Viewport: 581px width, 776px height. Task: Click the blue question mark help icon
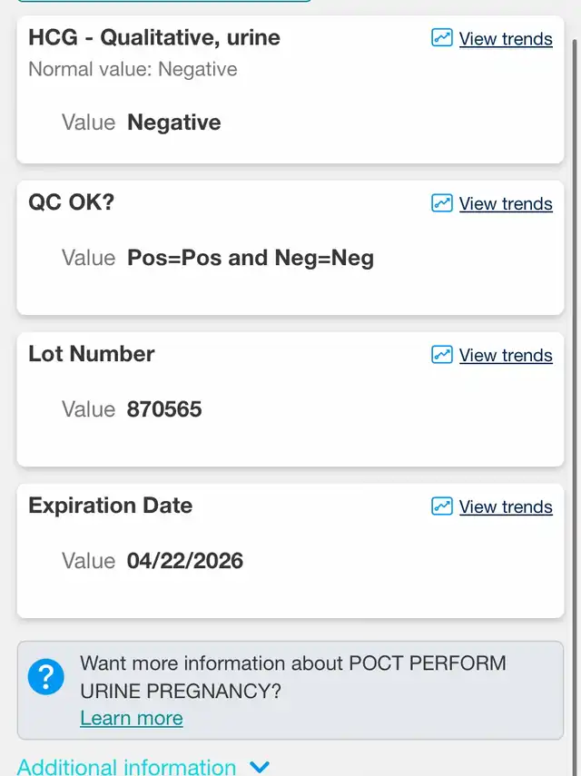[x=45, y=676]
